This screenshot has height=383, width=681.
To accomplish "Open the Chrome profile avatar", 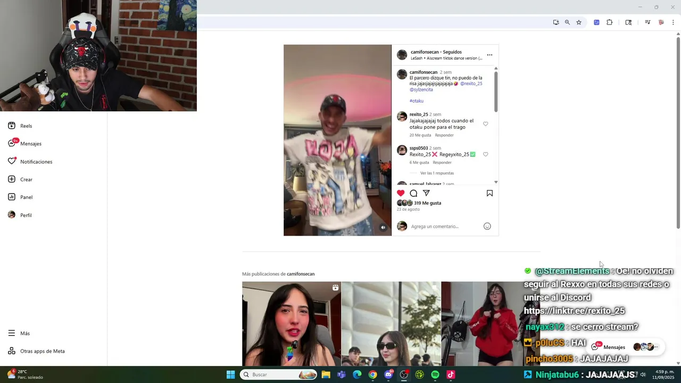I will coord(661,22).
